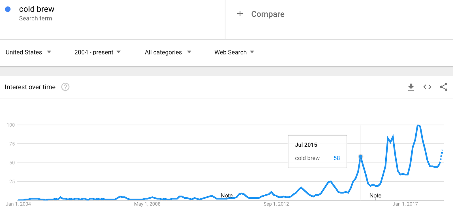The width and height of the screenshot is (453, 213).
Task: Open the 2004 - present date dropdown
Action: (97, 52)
